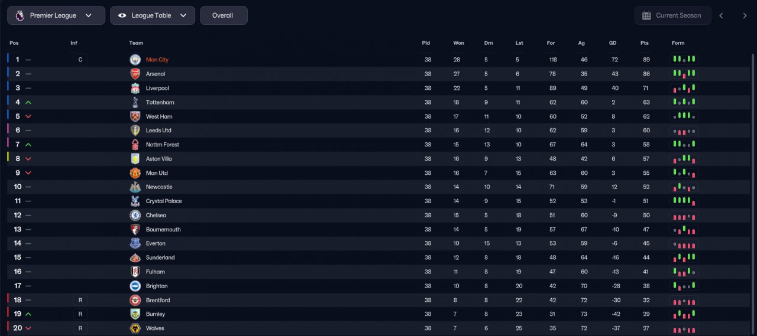Click the Wolves club crest
Viewport: 757px width, 336px height.
(135, 328)
